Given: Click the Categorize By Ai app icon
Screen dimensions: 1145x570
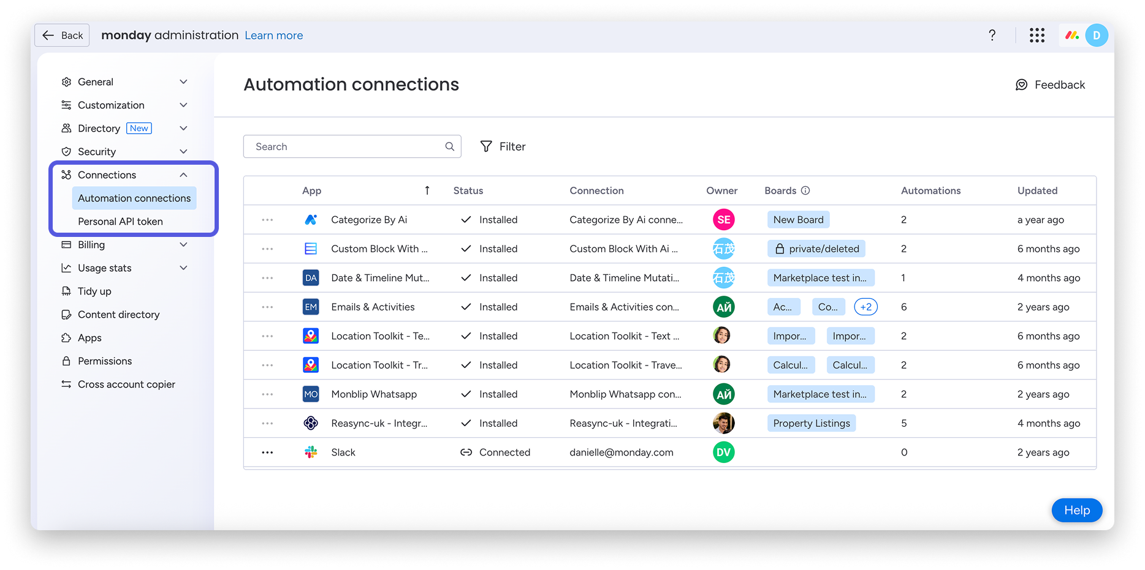Looking at the screenshot, I should 311,220.
